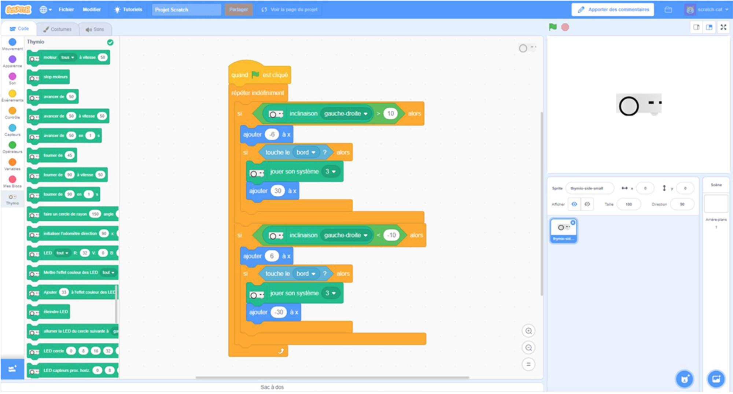Open the Fichier menu
This screenshot has height=394, width=733.
(66, 10)
